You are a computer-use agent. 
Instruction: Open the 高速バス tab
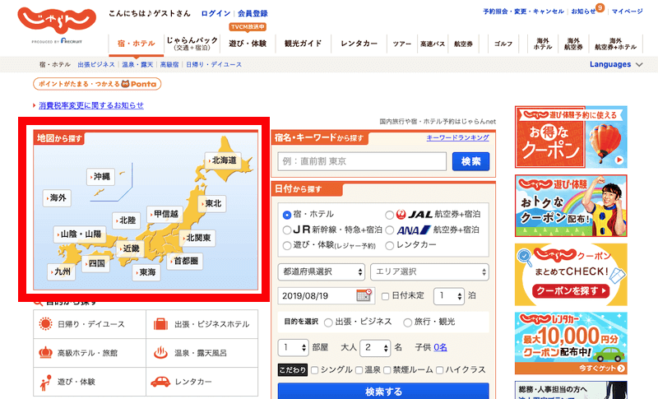pyautogui.click(x=433, y=44)
